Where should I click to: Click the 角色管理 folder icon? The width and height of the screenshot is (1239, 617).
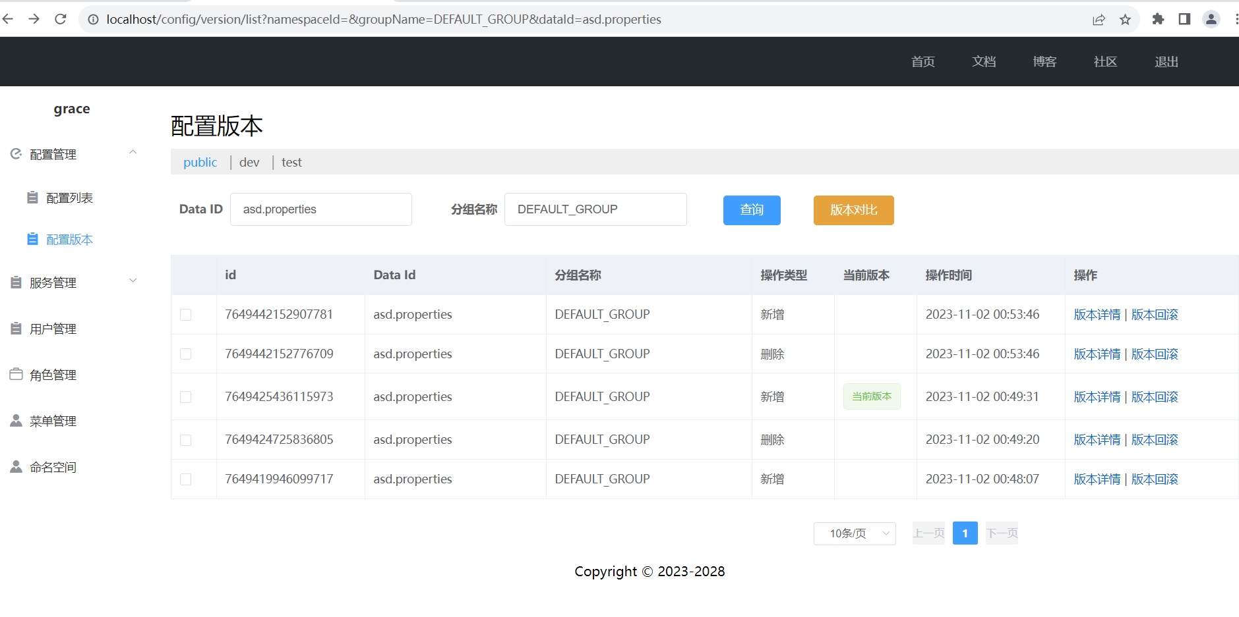tap(16, 373)
